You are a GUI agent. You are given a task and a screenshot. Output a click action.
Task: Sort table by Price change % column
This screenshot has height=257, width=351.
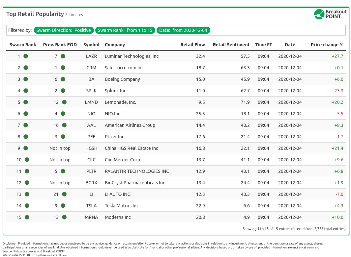[327, 45]
